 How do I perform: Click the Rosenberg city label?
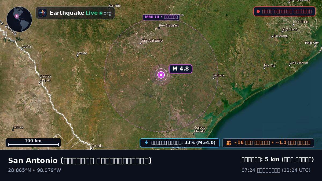[280, 36]
